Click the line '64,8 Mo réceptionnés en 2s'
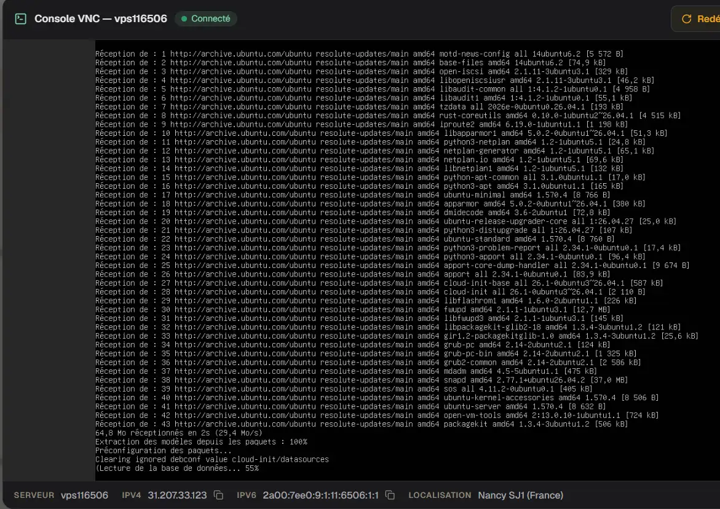This screenshot has height=509, width=720. [179, 433]
